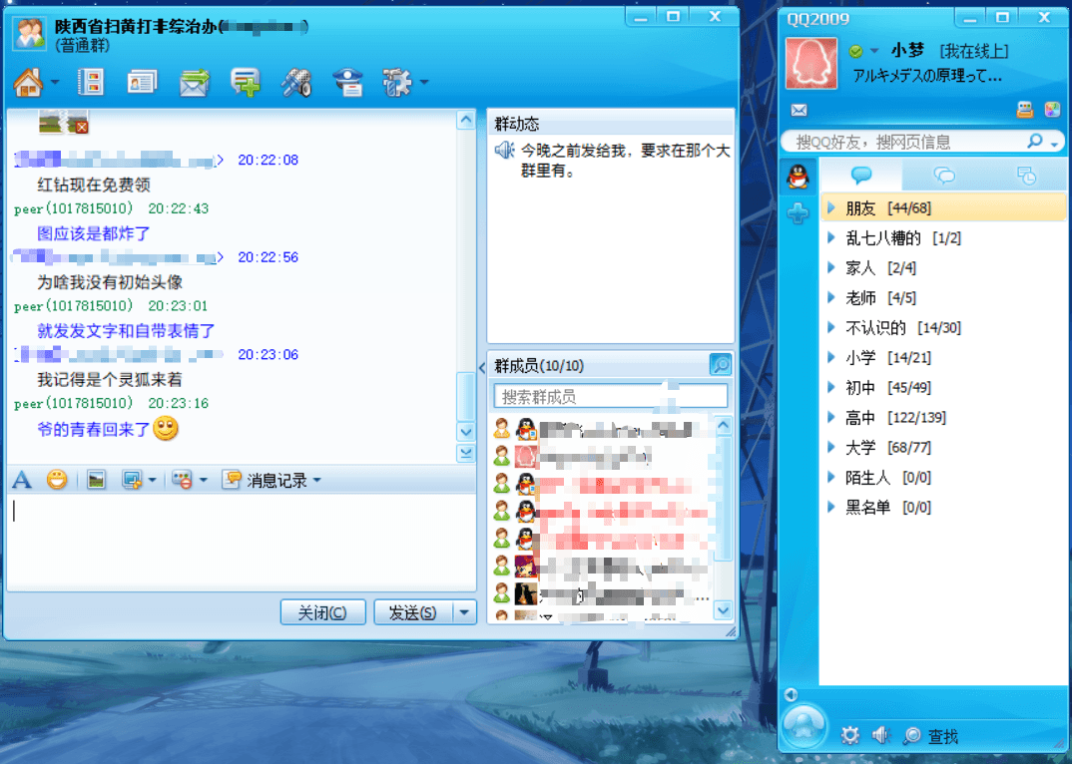Expand the 不认识的 [14/30] group
The width and height of the screenshot is (1072, 764).
pyautogui.click(x=943, y=328)
